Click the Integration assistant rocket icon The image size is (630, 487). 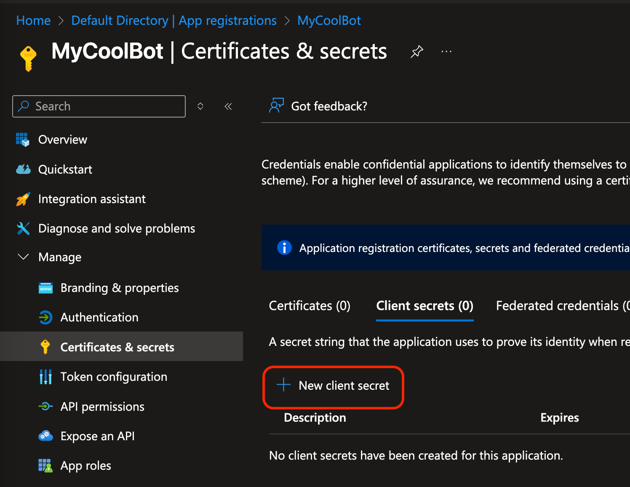23,199
